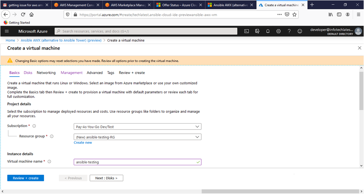This screenshot has width=364, height=194.
Task: Click the Create new resource group link
Action: pos(83,143)
